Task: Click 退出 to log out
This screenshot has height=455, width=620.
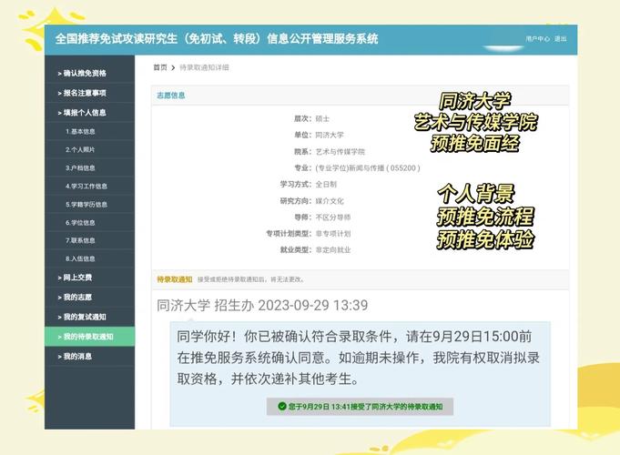Action: [560, 39]
